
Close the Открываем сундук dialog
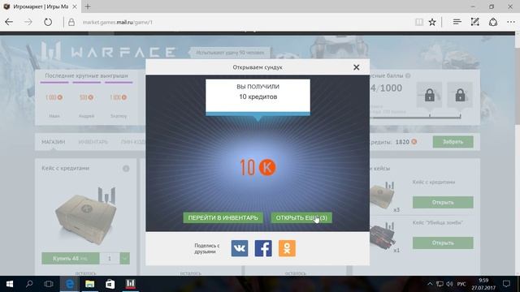[x=356, y=67]
